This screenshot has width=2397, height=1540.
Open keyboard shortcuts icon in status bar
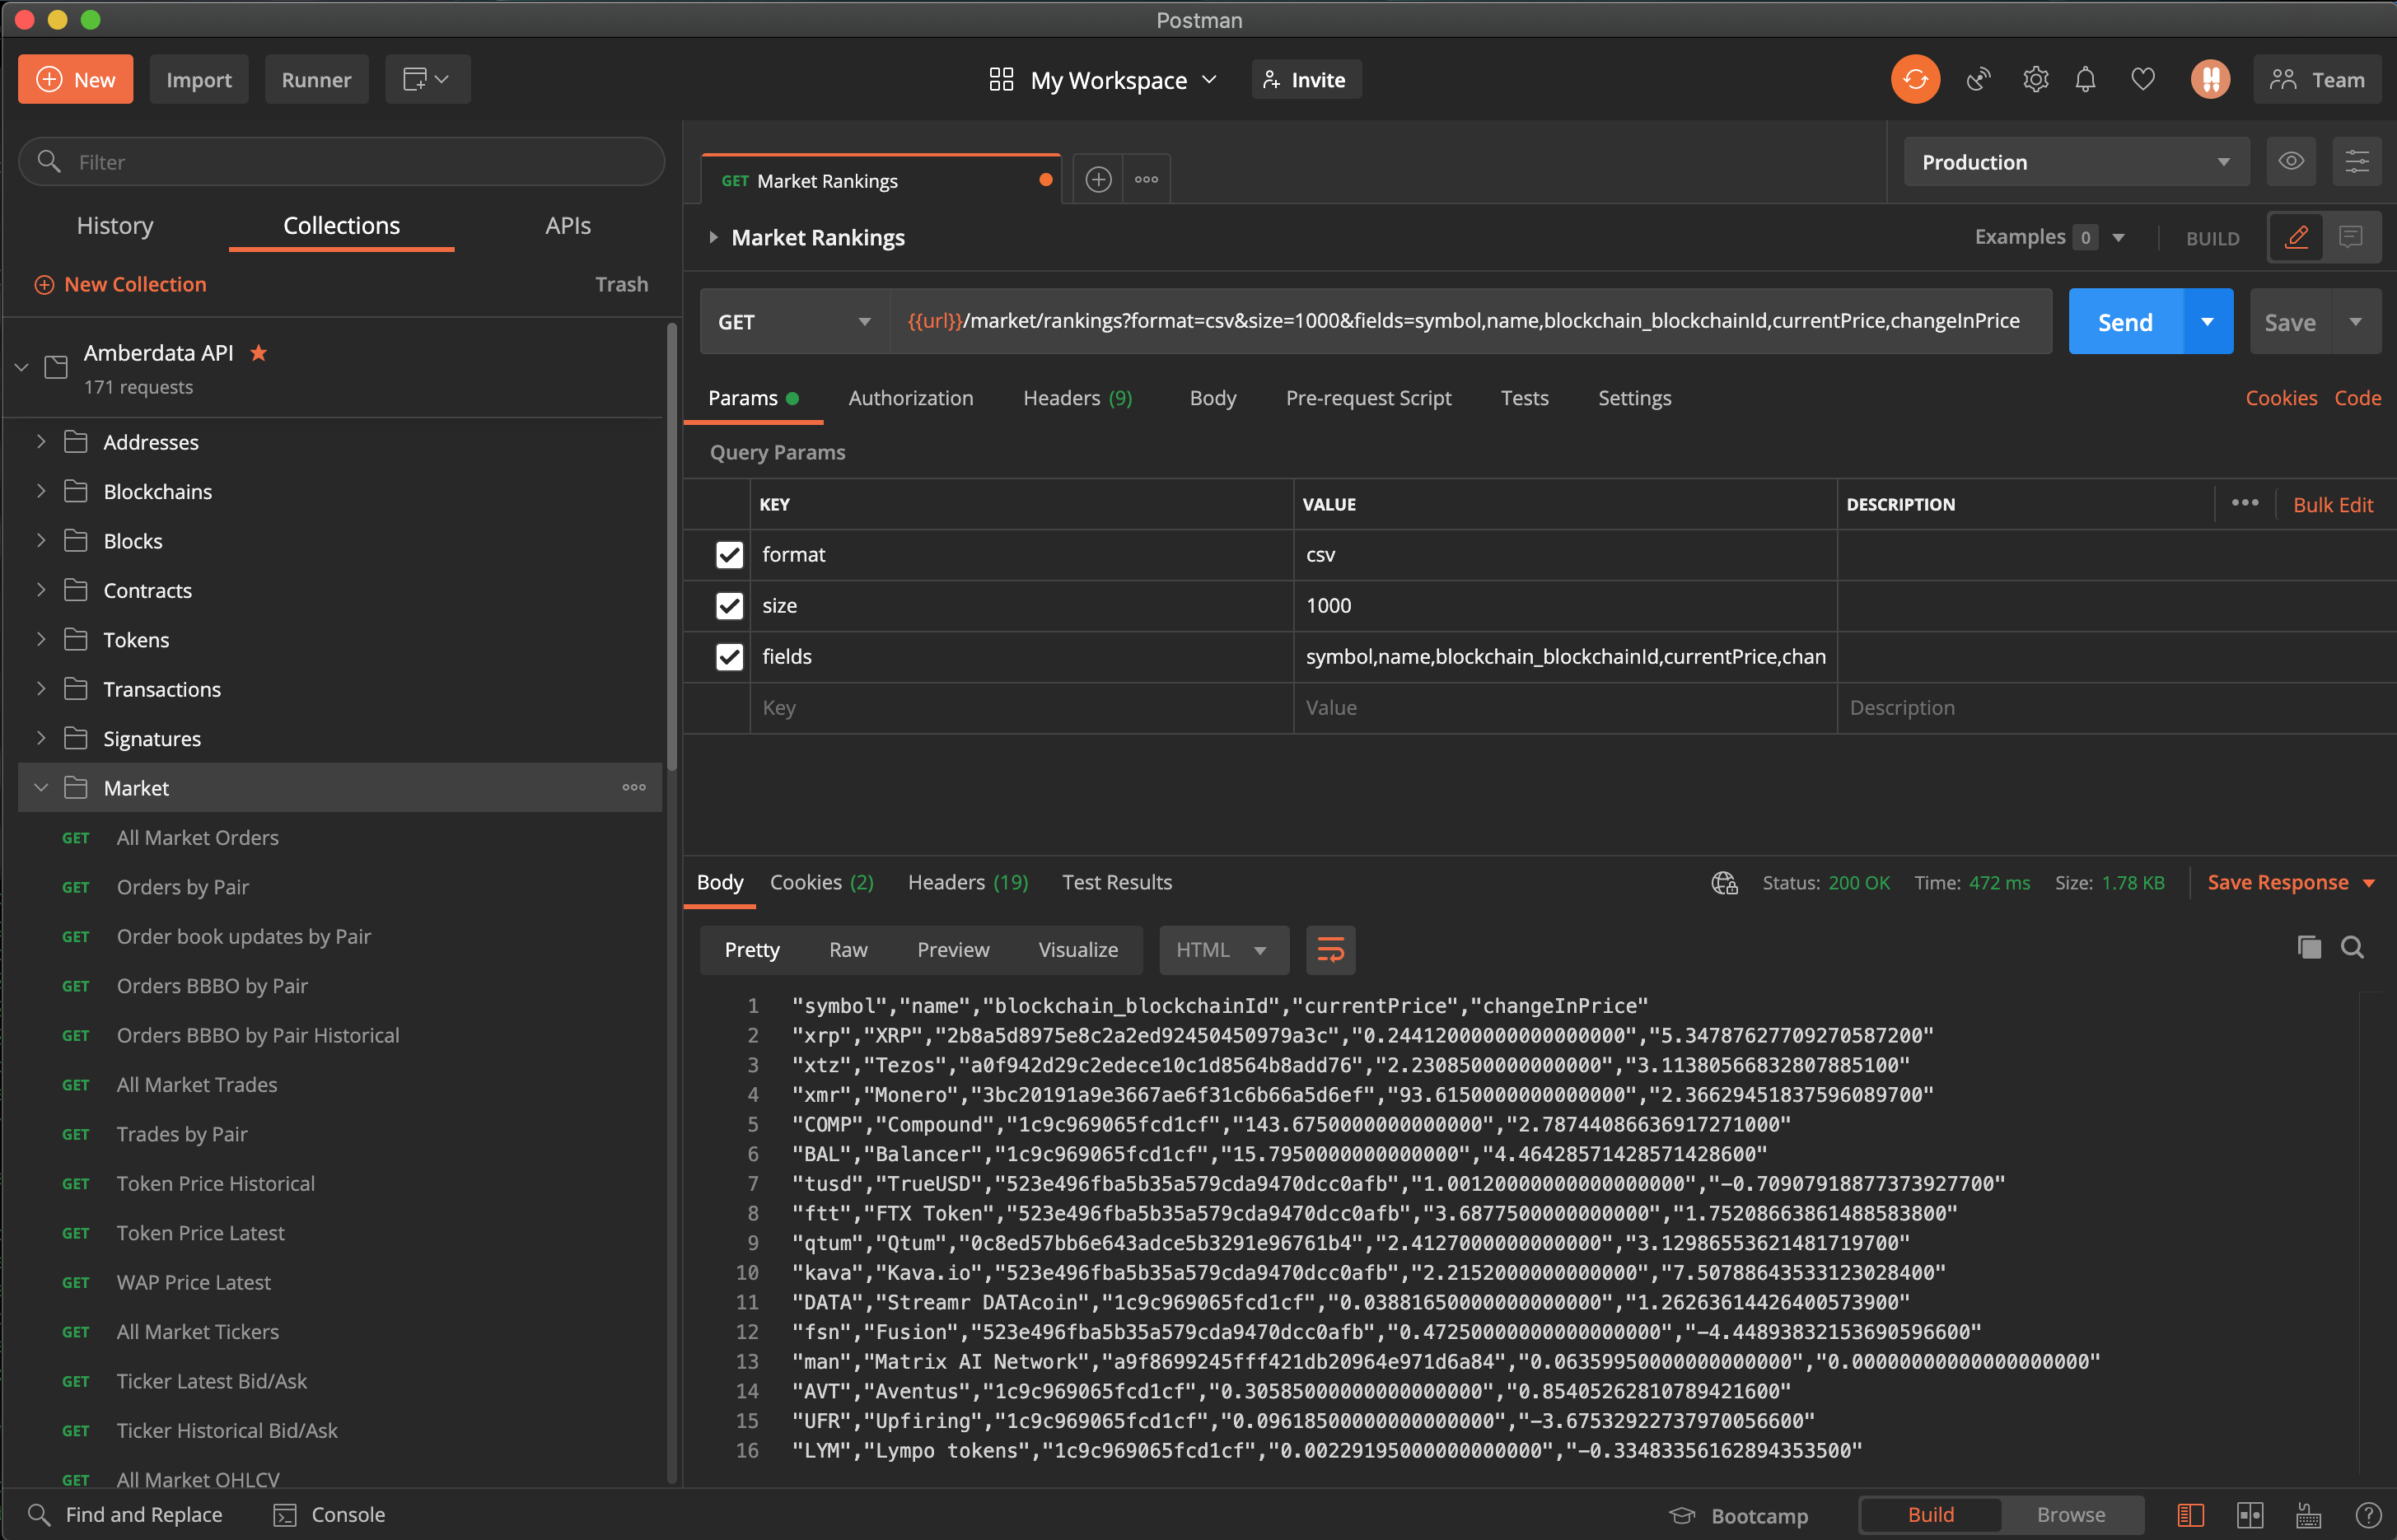coord(2309,1515)
